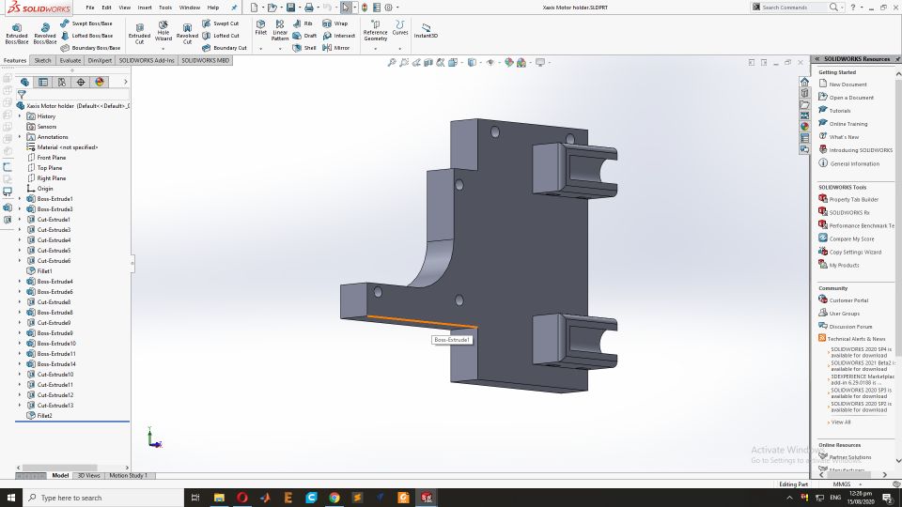The width and height of the screenshot is (902, 507).
Task: Open the Hole Wizard tool
Action: coord(163,32)
